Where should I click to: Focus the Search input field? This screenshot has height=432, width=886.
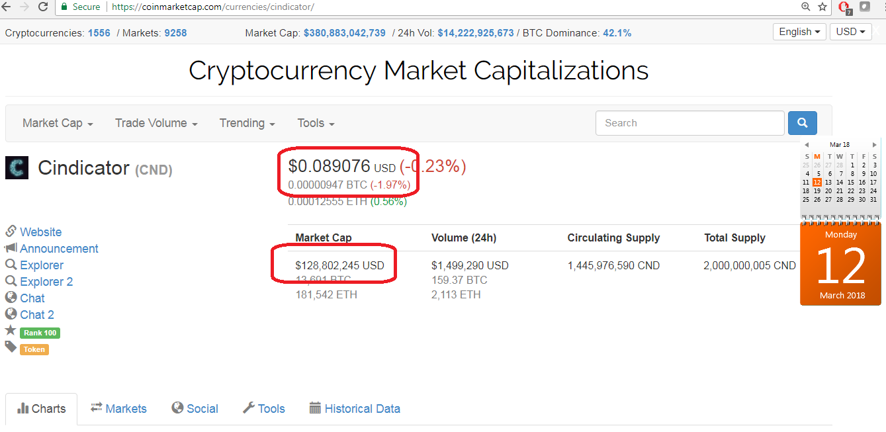tap(689, 123)
